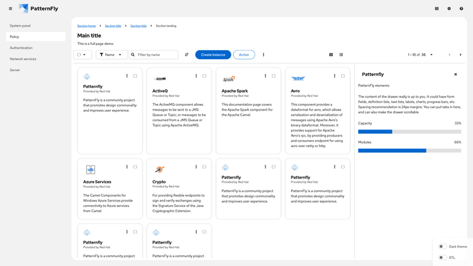The width and height of the screenshot is (473, 266).
Task: Open the pagination 1-10 of 36 dropdown
Action: click(420, 54)
